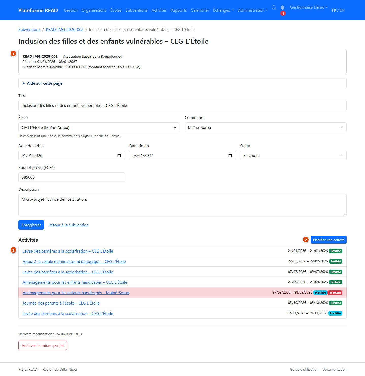Open the Statut dropdown
365x376 pixels.
293,155
